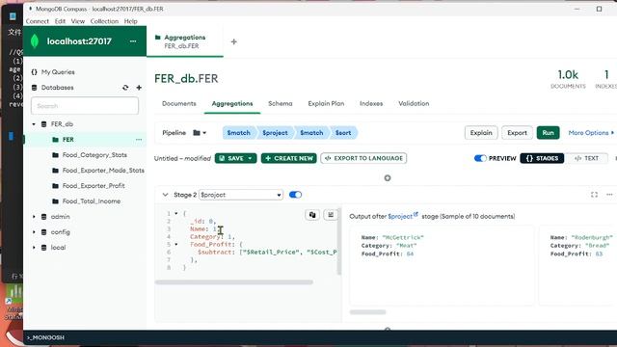617x347 pixels.
Task: Refresh the databases list
Action: (x=125, y=88)
